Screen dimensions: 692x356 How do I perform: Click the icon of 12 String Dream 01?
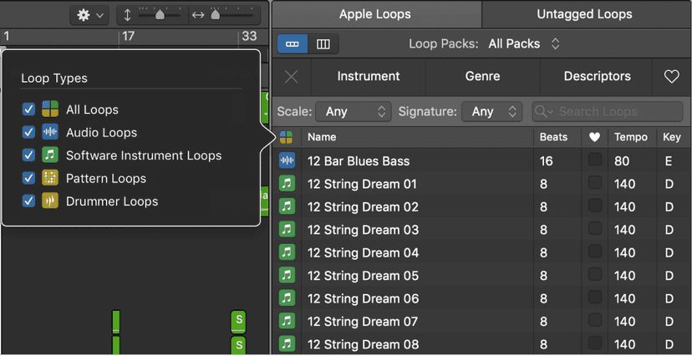[287, 184]
